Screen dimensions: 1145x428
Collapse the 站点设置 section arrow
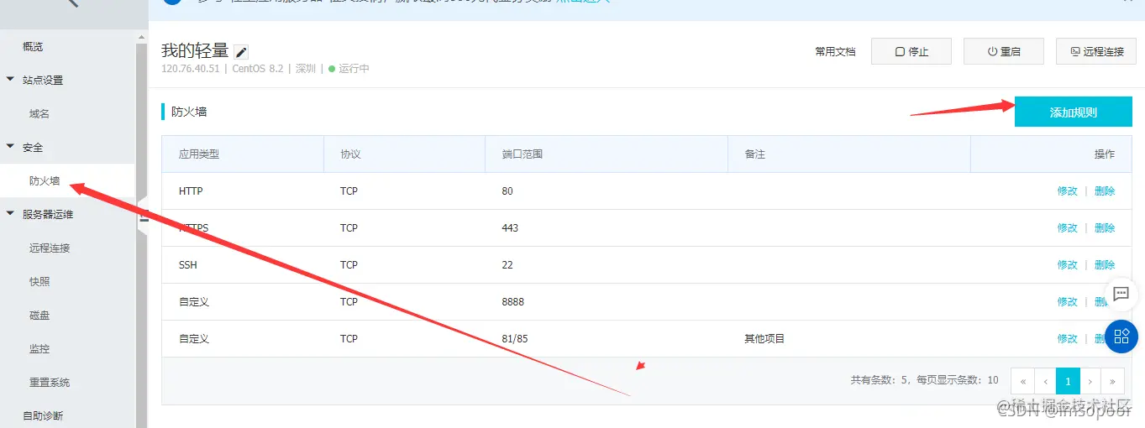[10, 80]
